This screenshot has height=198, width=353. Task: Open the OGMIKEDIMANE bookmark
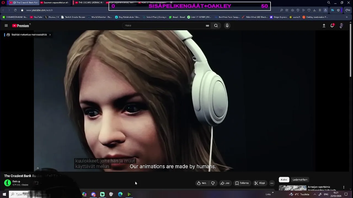tap(15, 17)
